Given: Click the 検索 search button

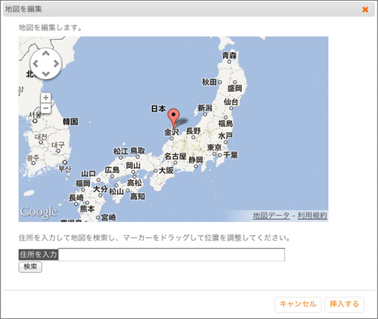Looking at the screenshot, I should [x=30, y=267].
